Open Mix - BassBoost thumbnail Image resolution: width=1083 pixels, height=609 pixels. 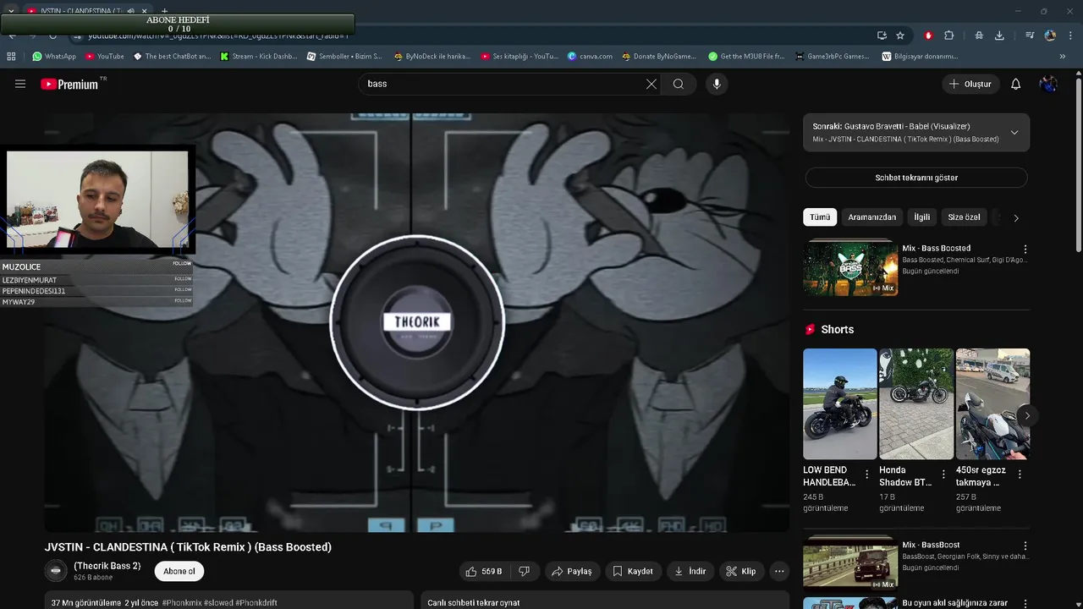click(x=850, y=562)
